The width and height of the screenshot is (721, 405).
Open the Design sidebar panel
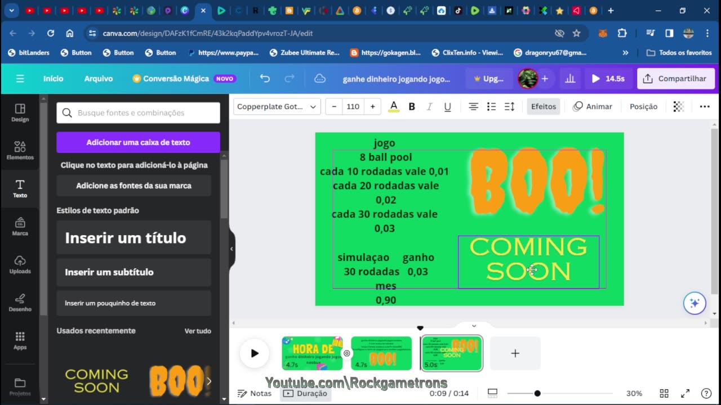click(20, 112)
